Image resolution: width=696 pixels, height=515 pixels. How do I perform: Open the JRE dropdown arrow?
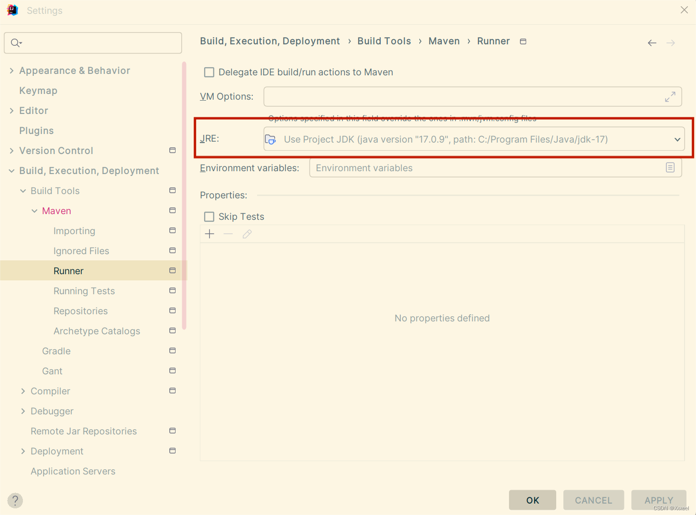coord(677,139)
